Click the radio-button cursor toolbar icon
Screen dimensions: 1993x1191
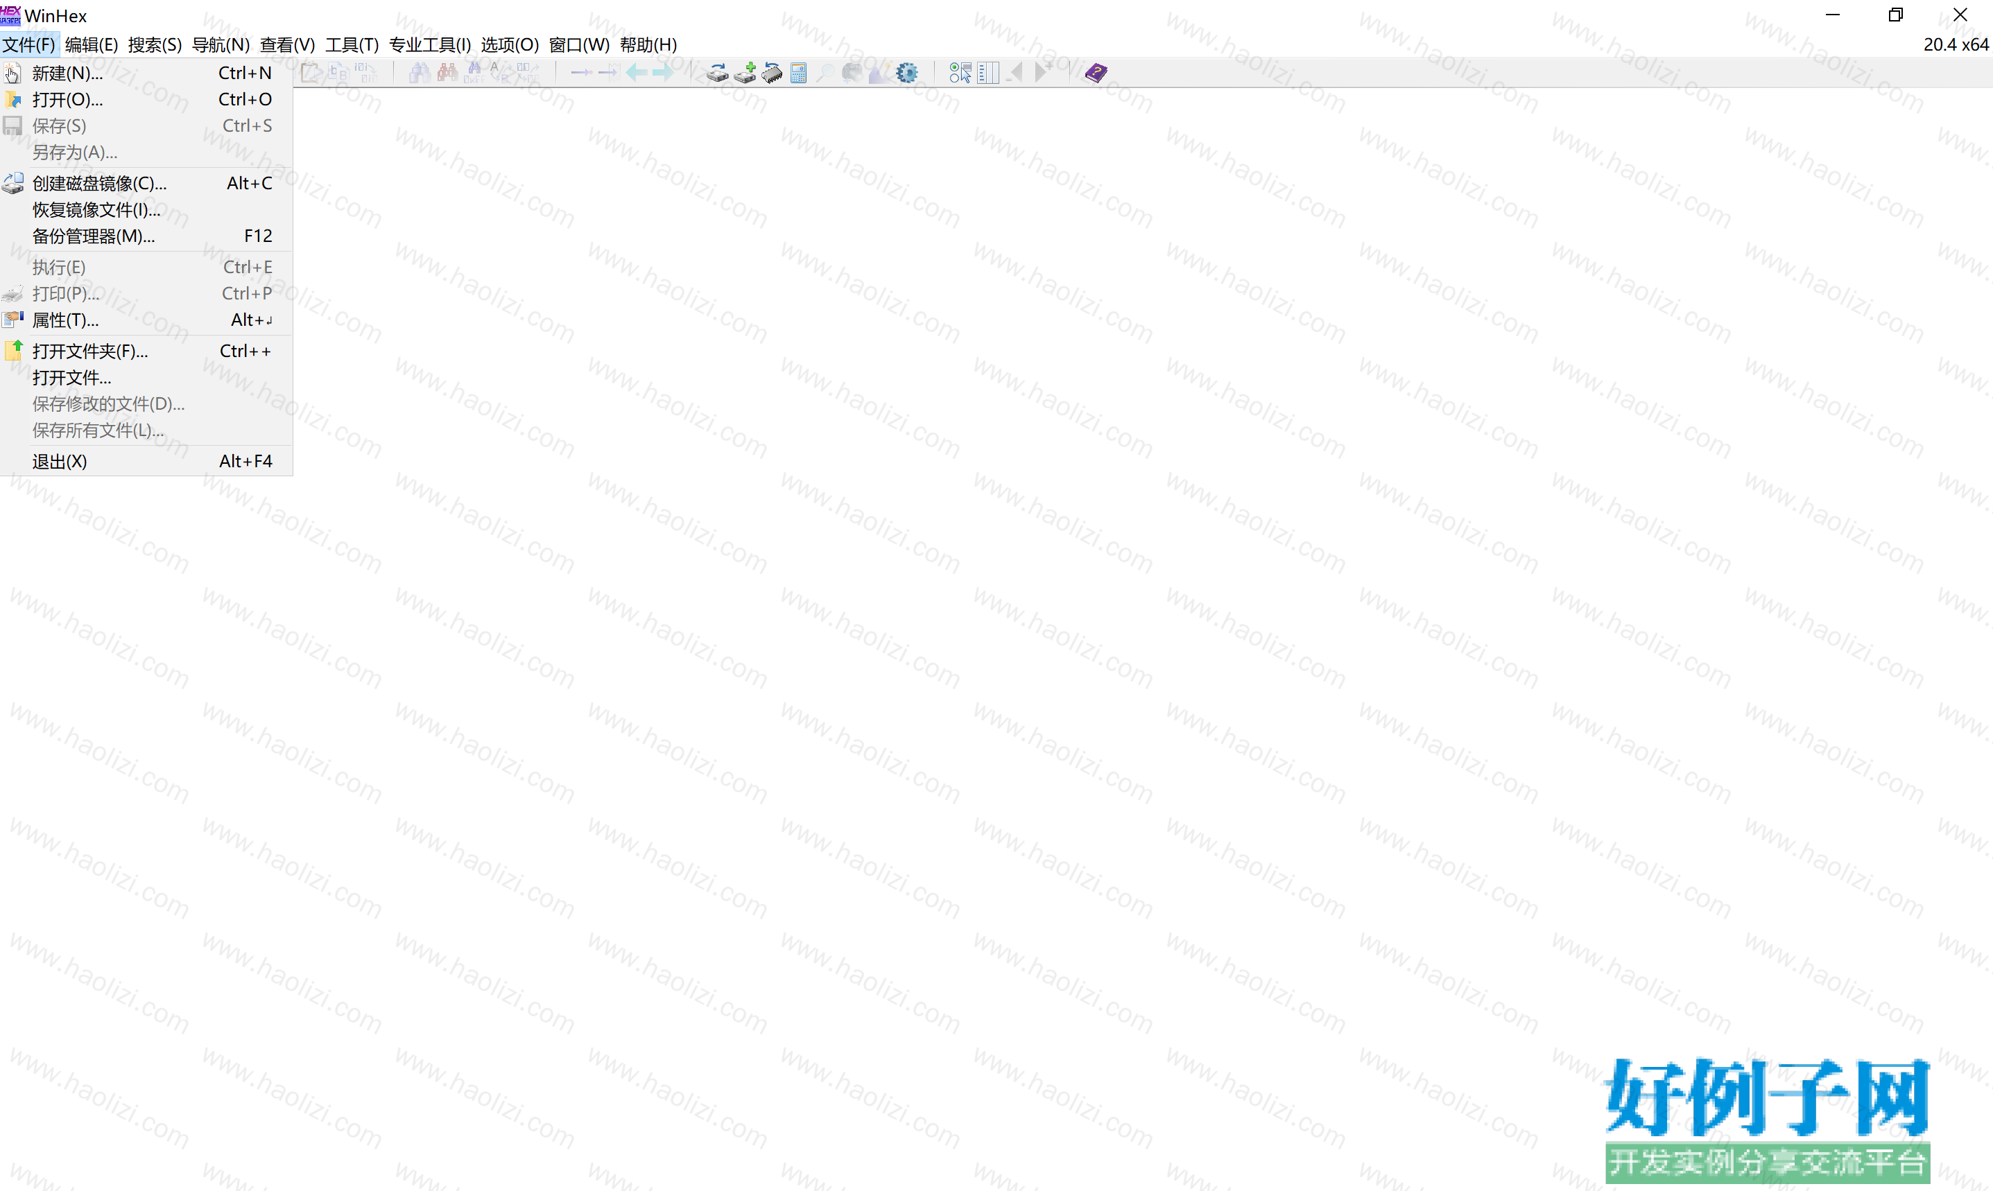click(960, 73)
